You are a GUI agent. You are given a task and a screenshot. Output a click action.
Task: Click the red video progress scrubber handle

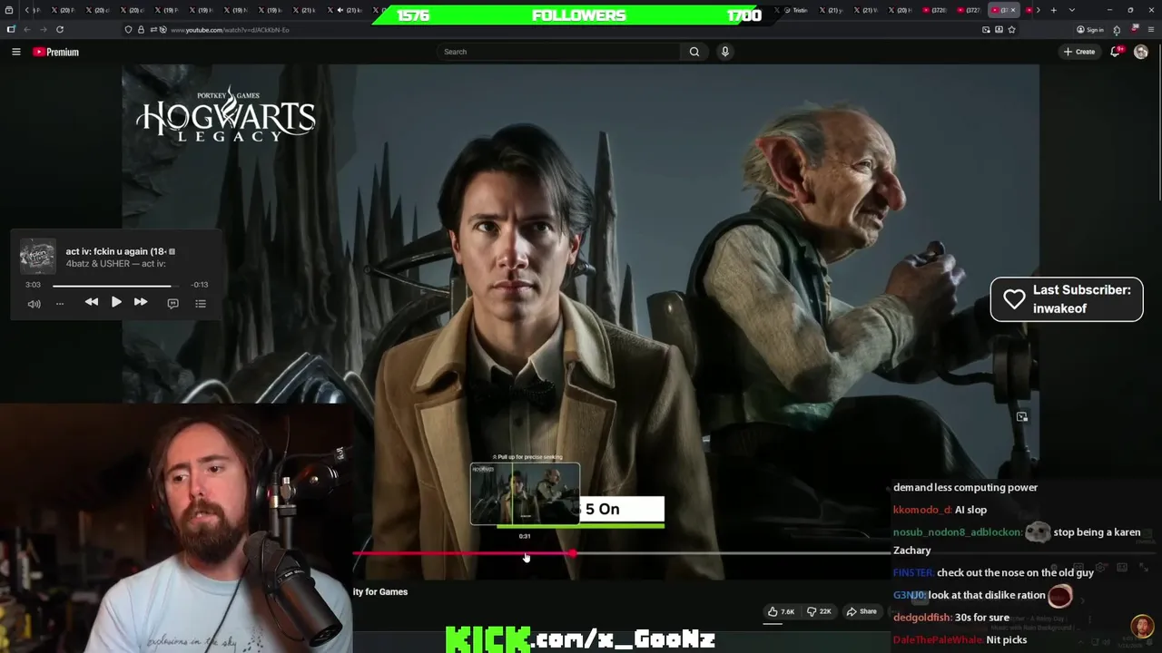pyautogui.click(x=573, y=552)
